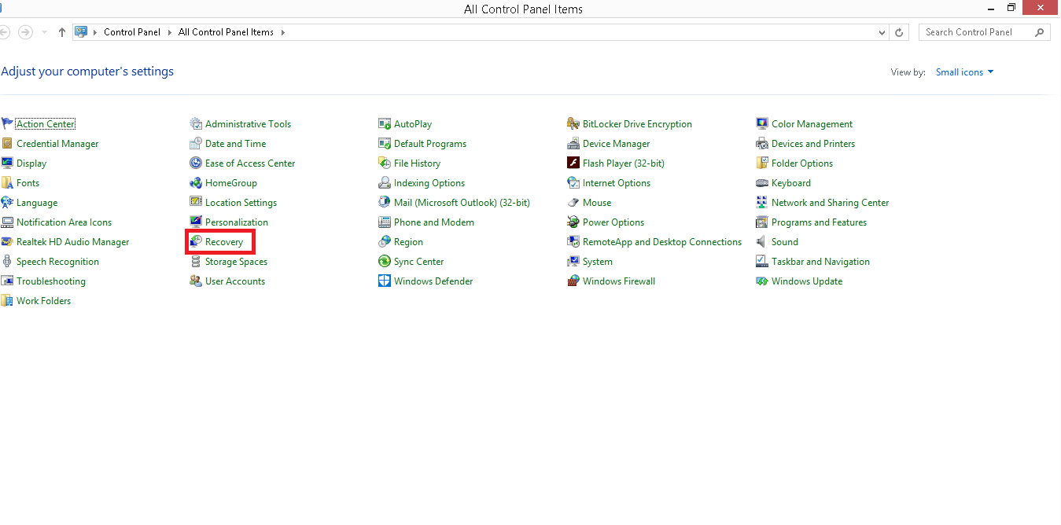The height and width of the screenshot is (525, 1061).
Task: Click the Control Panel breadcrumb segment
Action: (132, 32)
